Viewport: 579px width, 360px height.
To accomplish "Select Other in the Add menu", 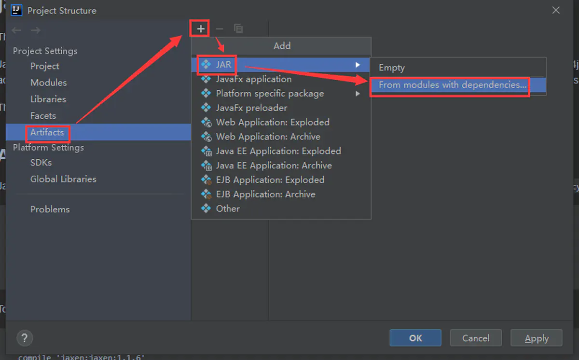I will [281, 208].
